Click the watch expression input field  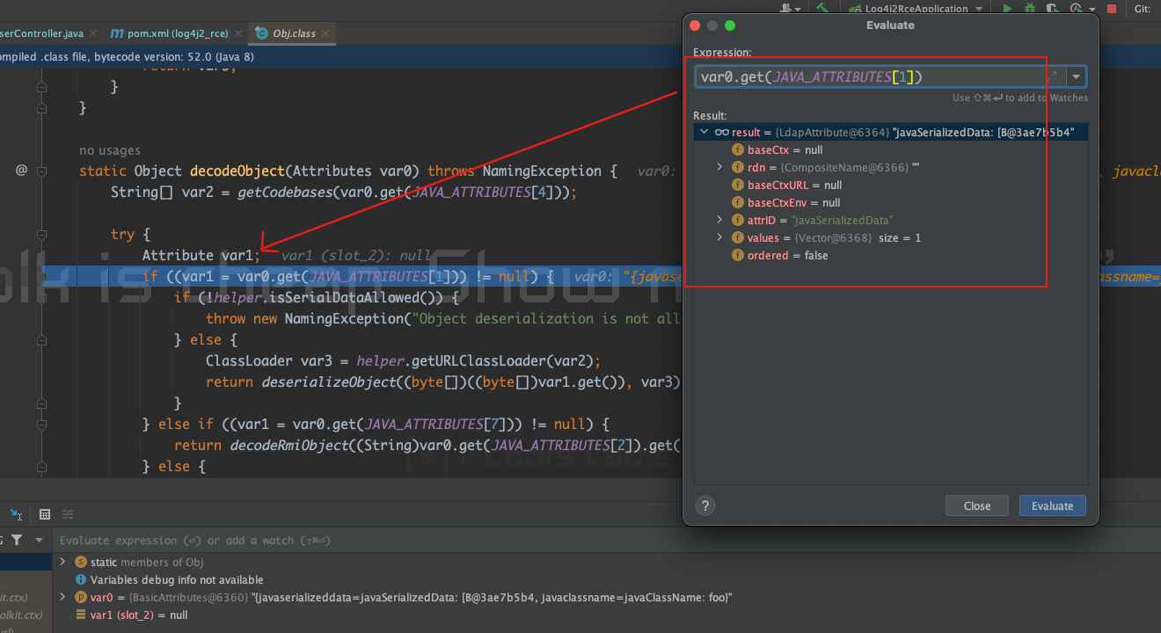coord(607,540)
